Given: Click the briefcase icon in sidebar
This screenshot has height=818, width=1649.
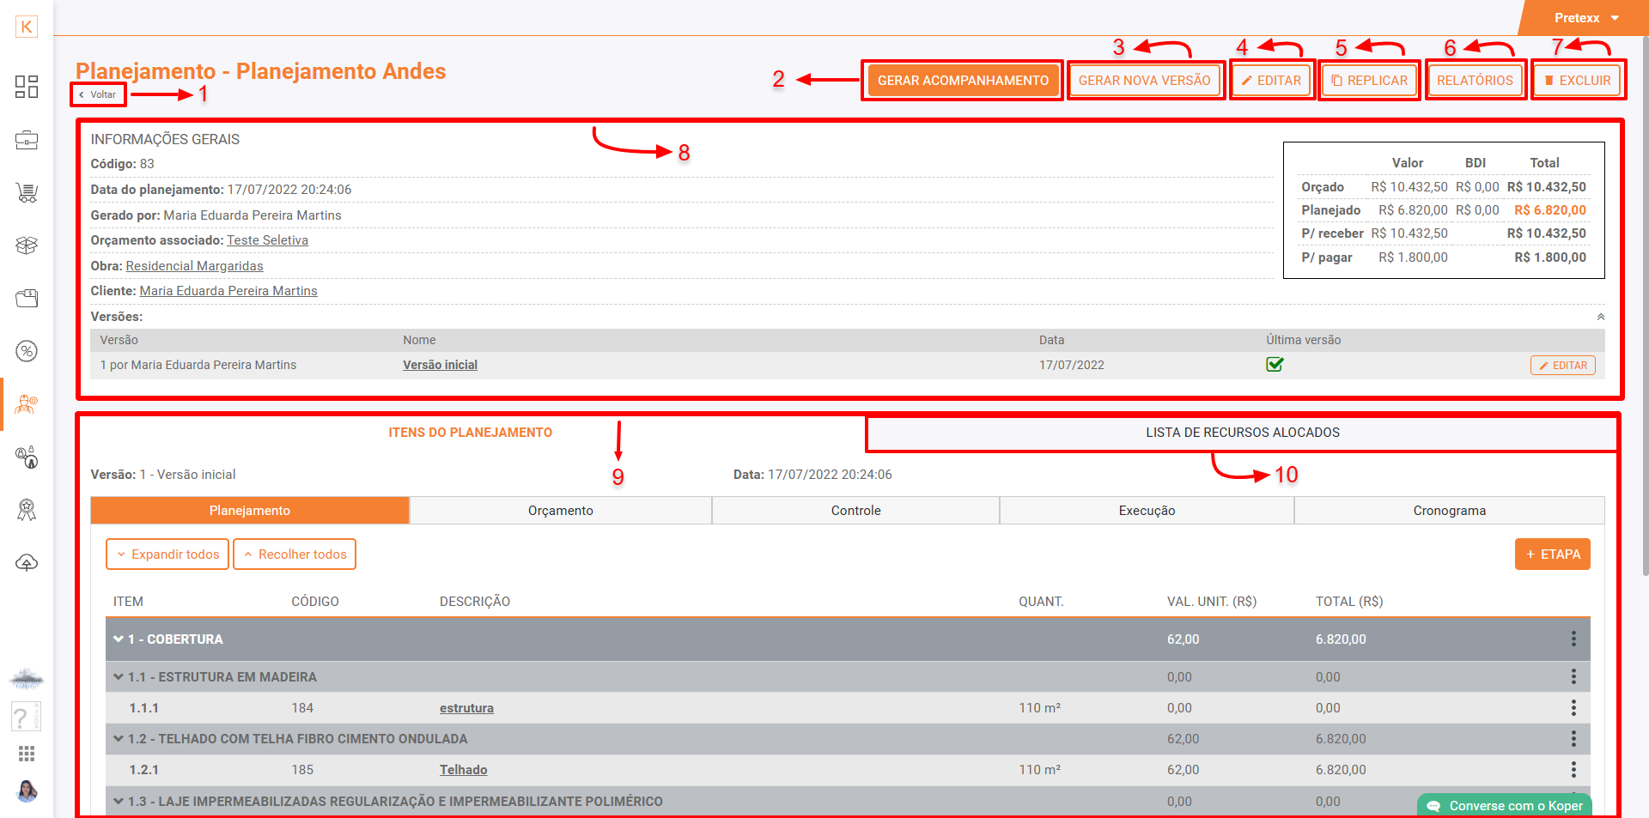Looking at the screenshot, I should pyautogui.click(x=27, y=140).
